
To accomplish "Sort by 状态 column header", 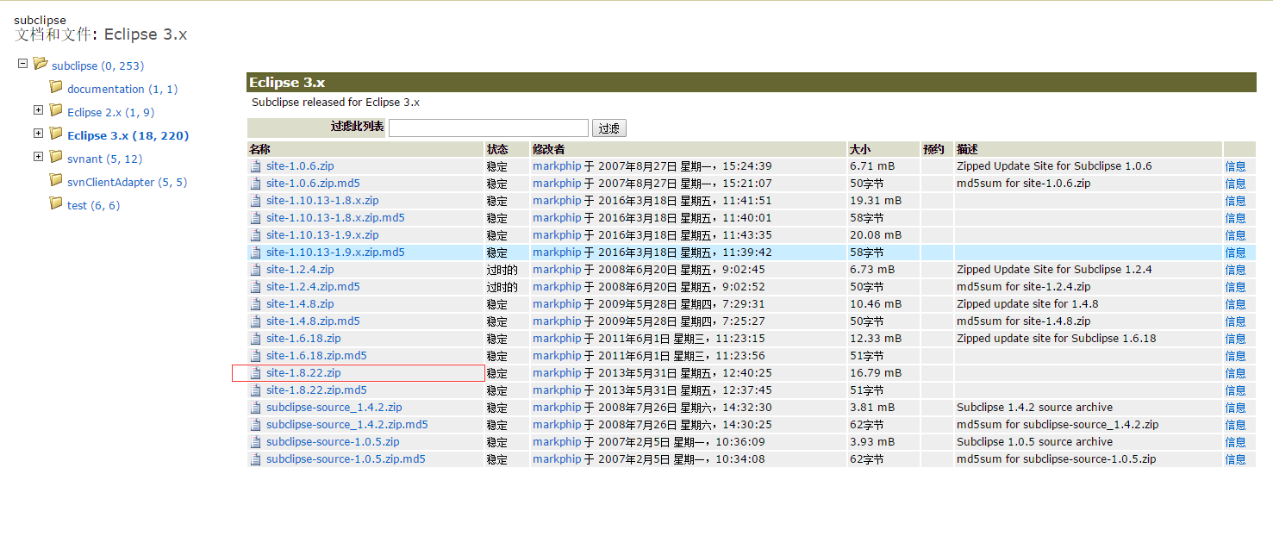I will pos(497,149).
